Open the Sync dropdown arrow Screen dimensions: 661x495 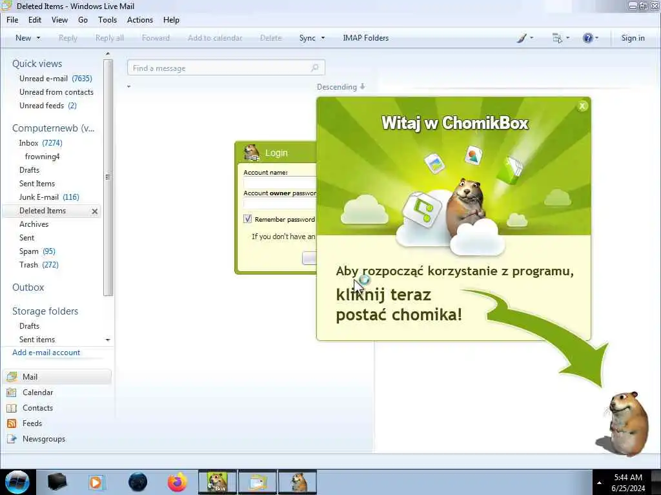pos(323,38)
